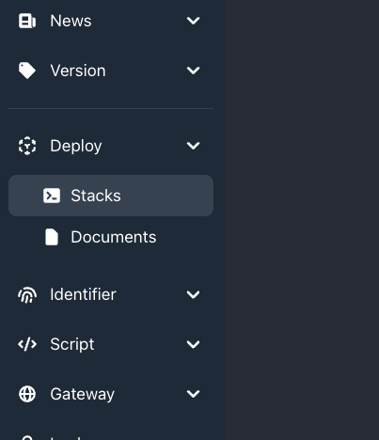The height and width of the screenshot is (440, 379).
Task: Open the Stacks submenu item
Action: [x=111, y=196]
